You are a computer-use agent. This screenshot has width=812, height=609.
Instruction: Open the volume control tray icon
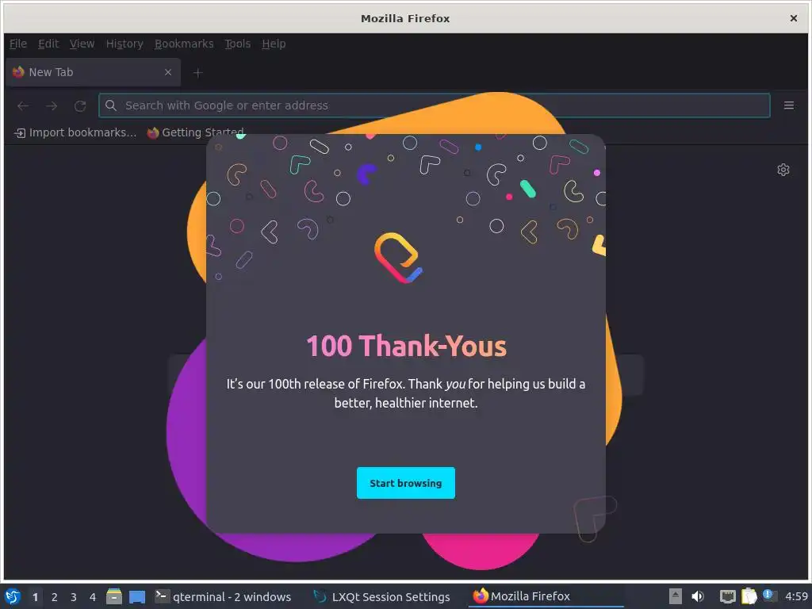click(698, 596)
